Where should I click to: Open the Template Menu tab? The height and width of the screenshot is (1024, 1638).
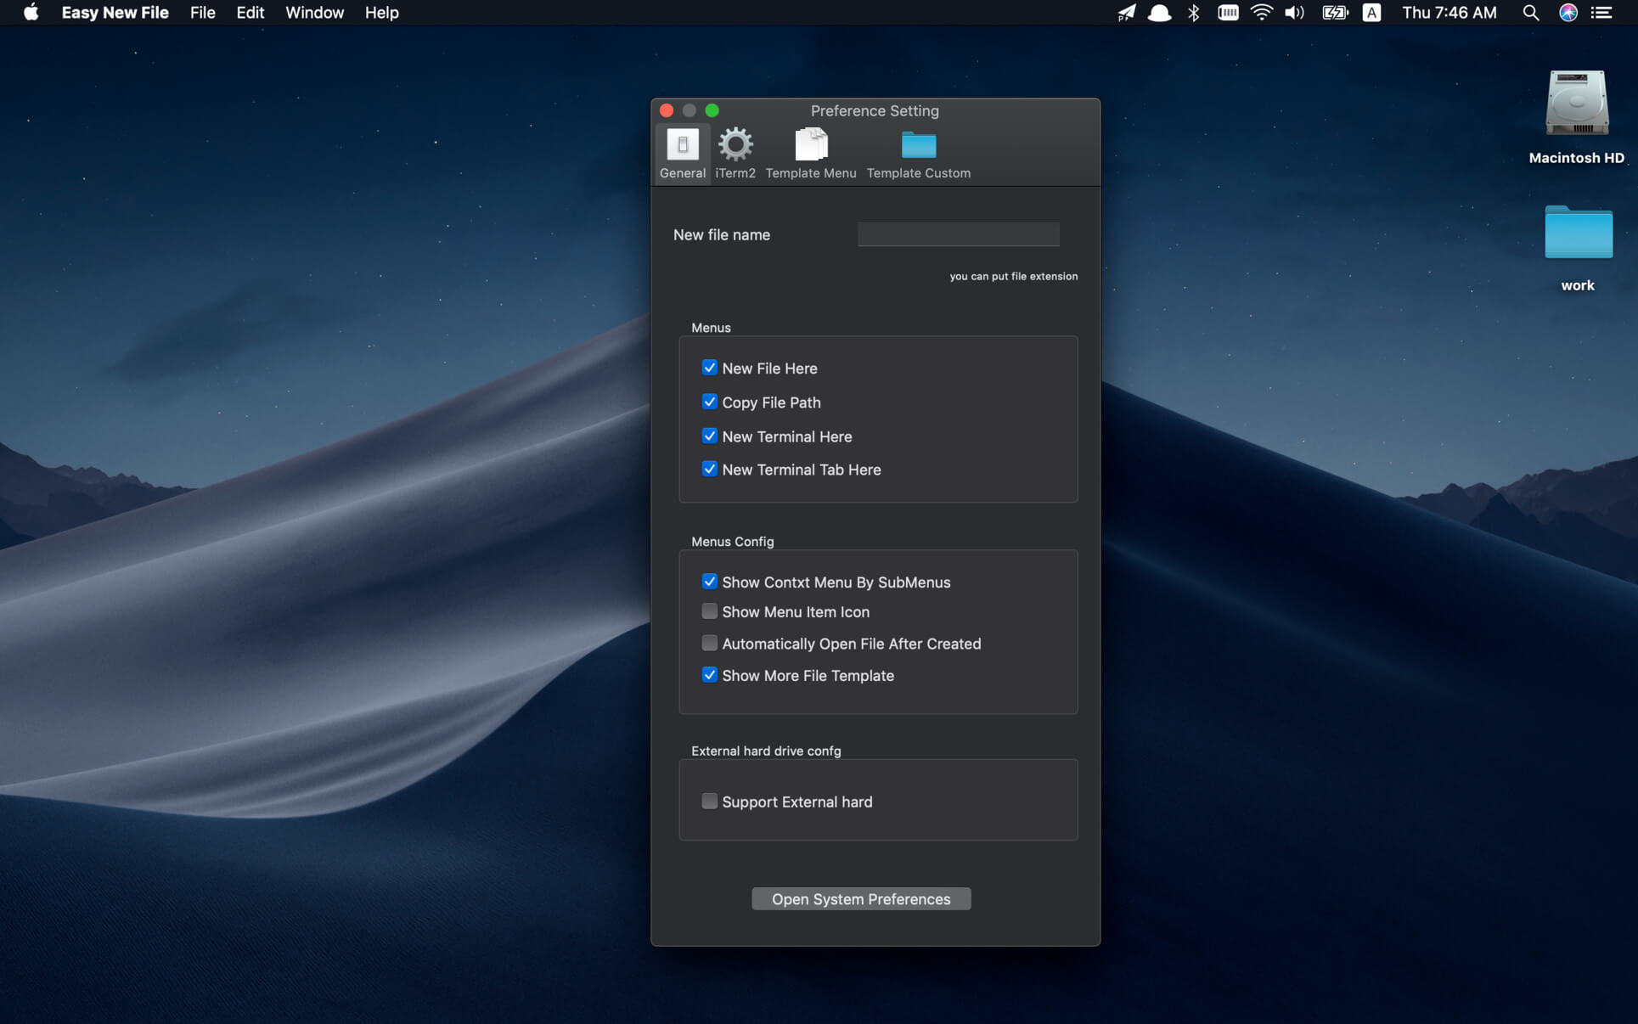coord(810,145)
